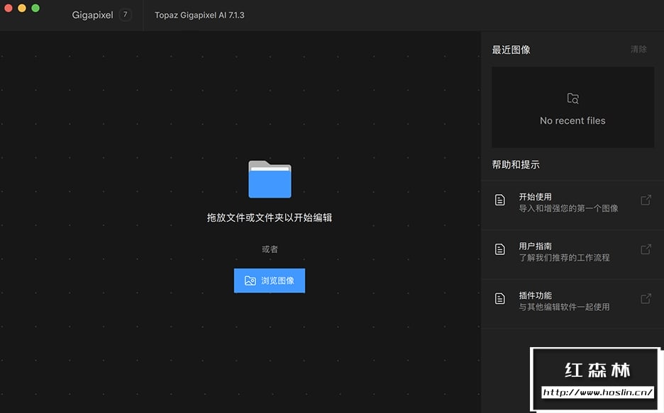Click the 与其他编辑软件一起使用 description text
The height and width of the screenshot is (413, 664).
[564, 307]
